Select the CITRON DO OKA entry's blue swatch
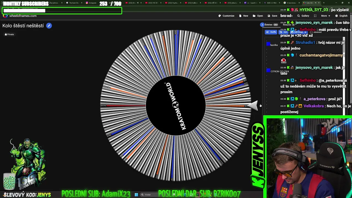 pos(268,70)
